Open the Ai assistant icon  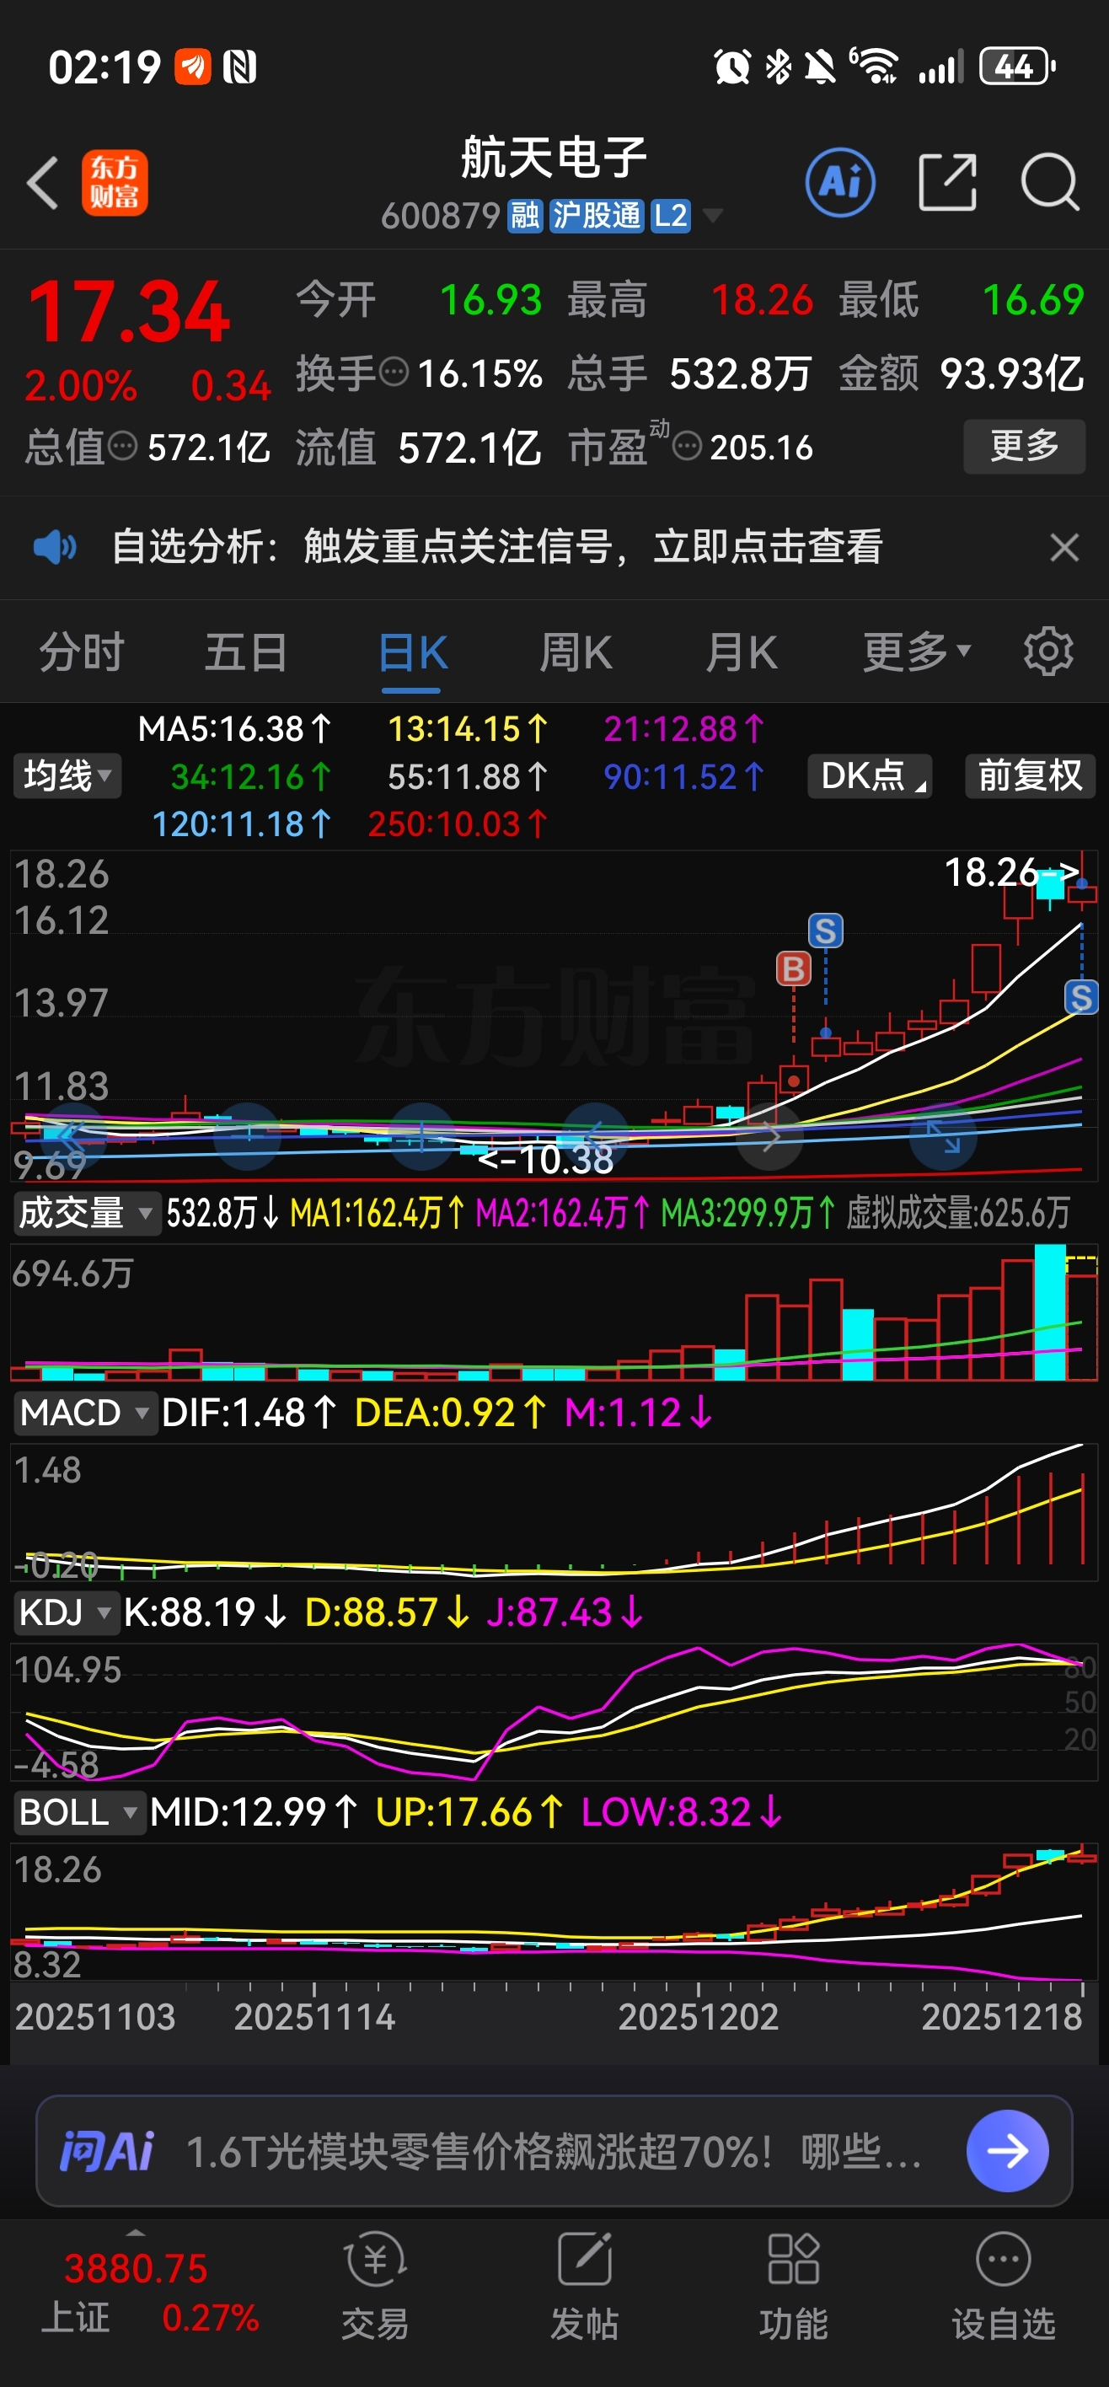839,183
